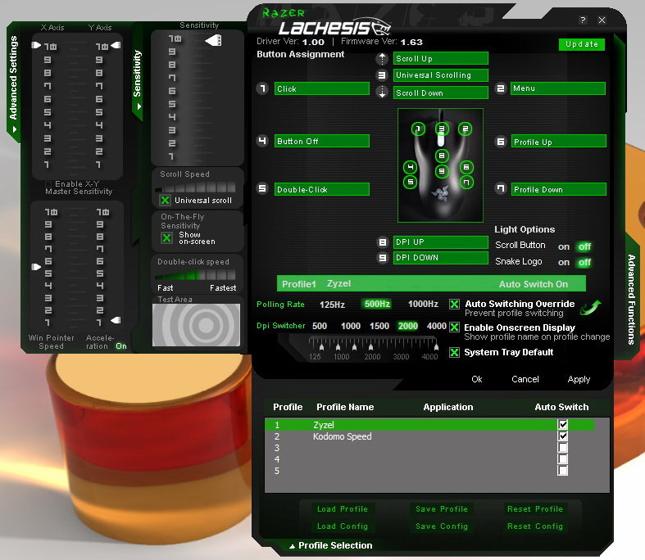This screenshot has height=560, width=645.
Task: Click the scroll down arrow icon
Action: point(382,92)
